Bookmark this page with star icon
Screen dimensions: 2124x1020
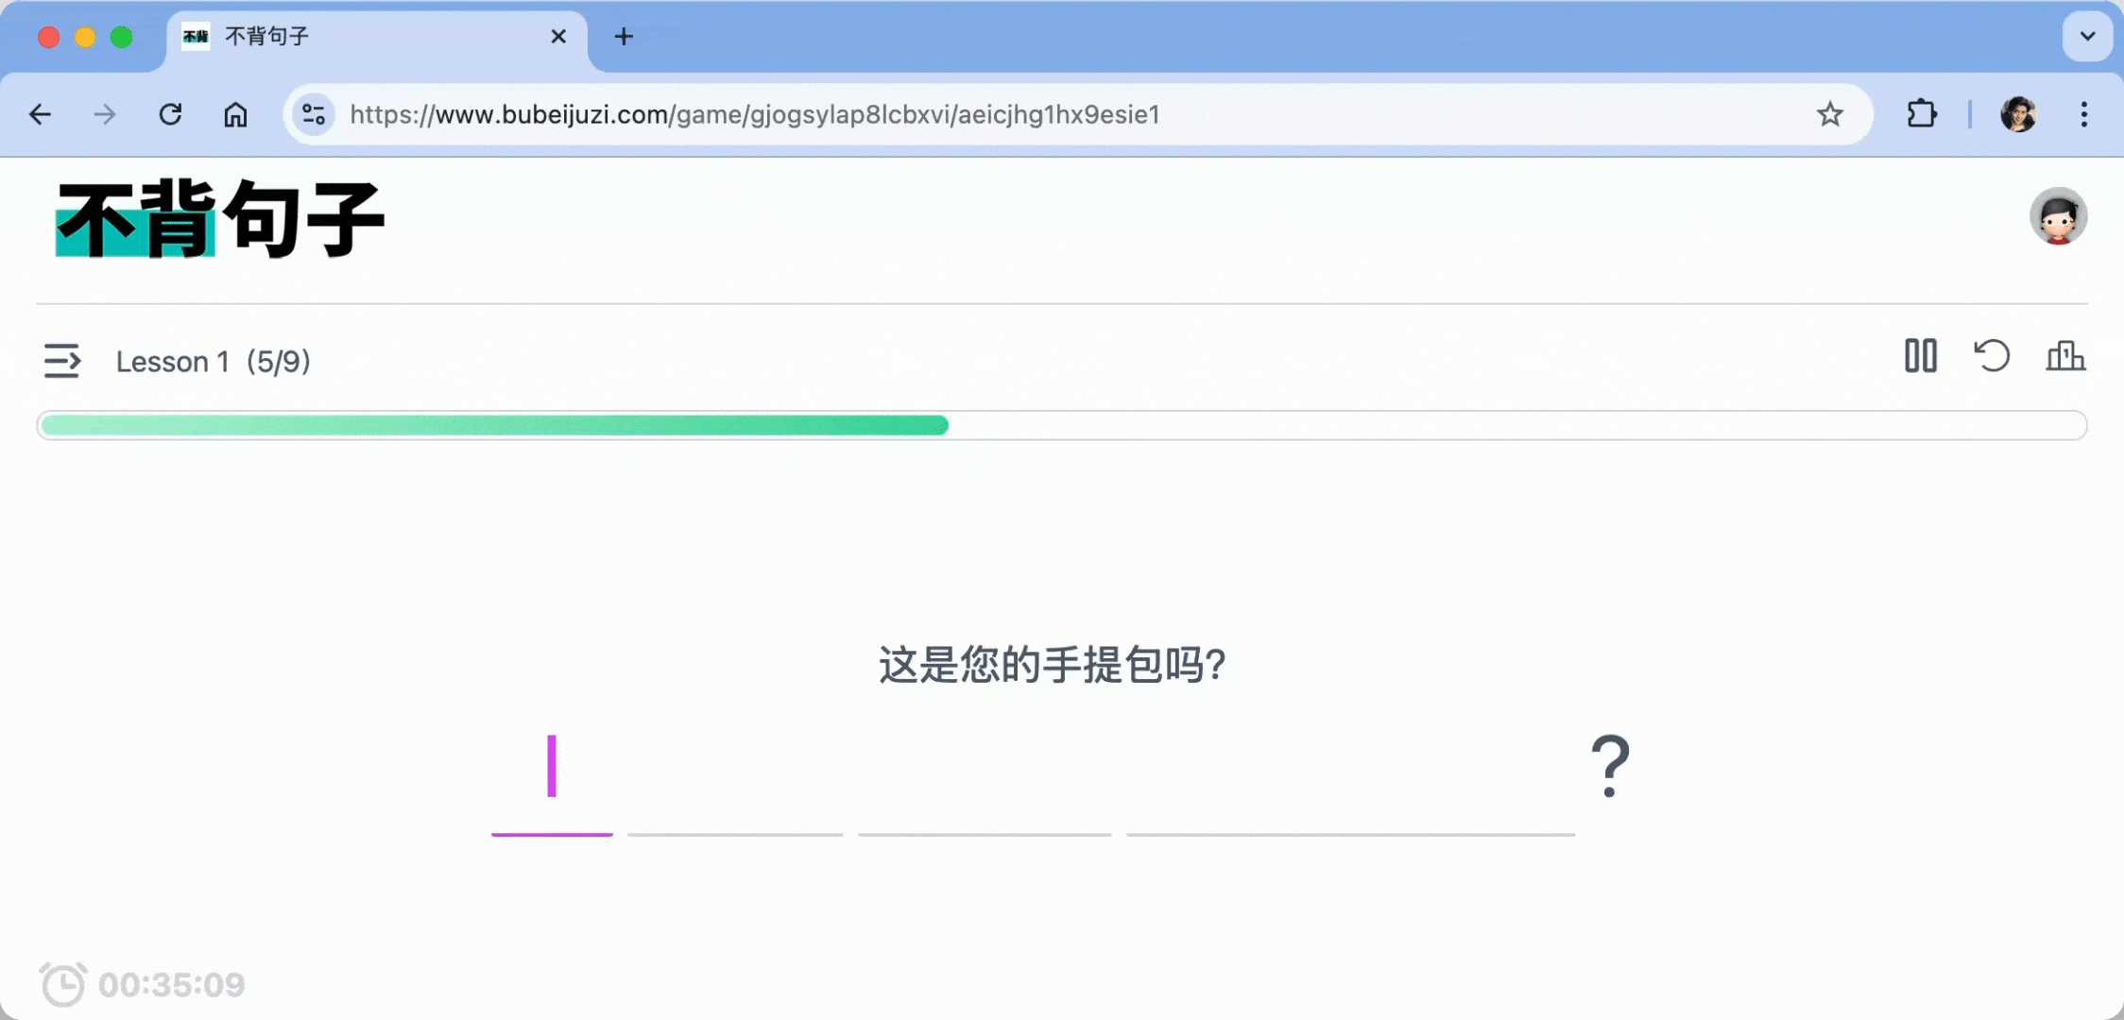[1829, 114]
